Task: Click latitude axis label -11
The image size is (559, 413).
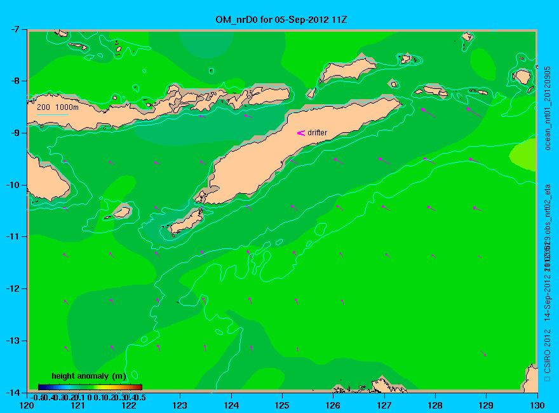Action: click(x=13, y=236)
